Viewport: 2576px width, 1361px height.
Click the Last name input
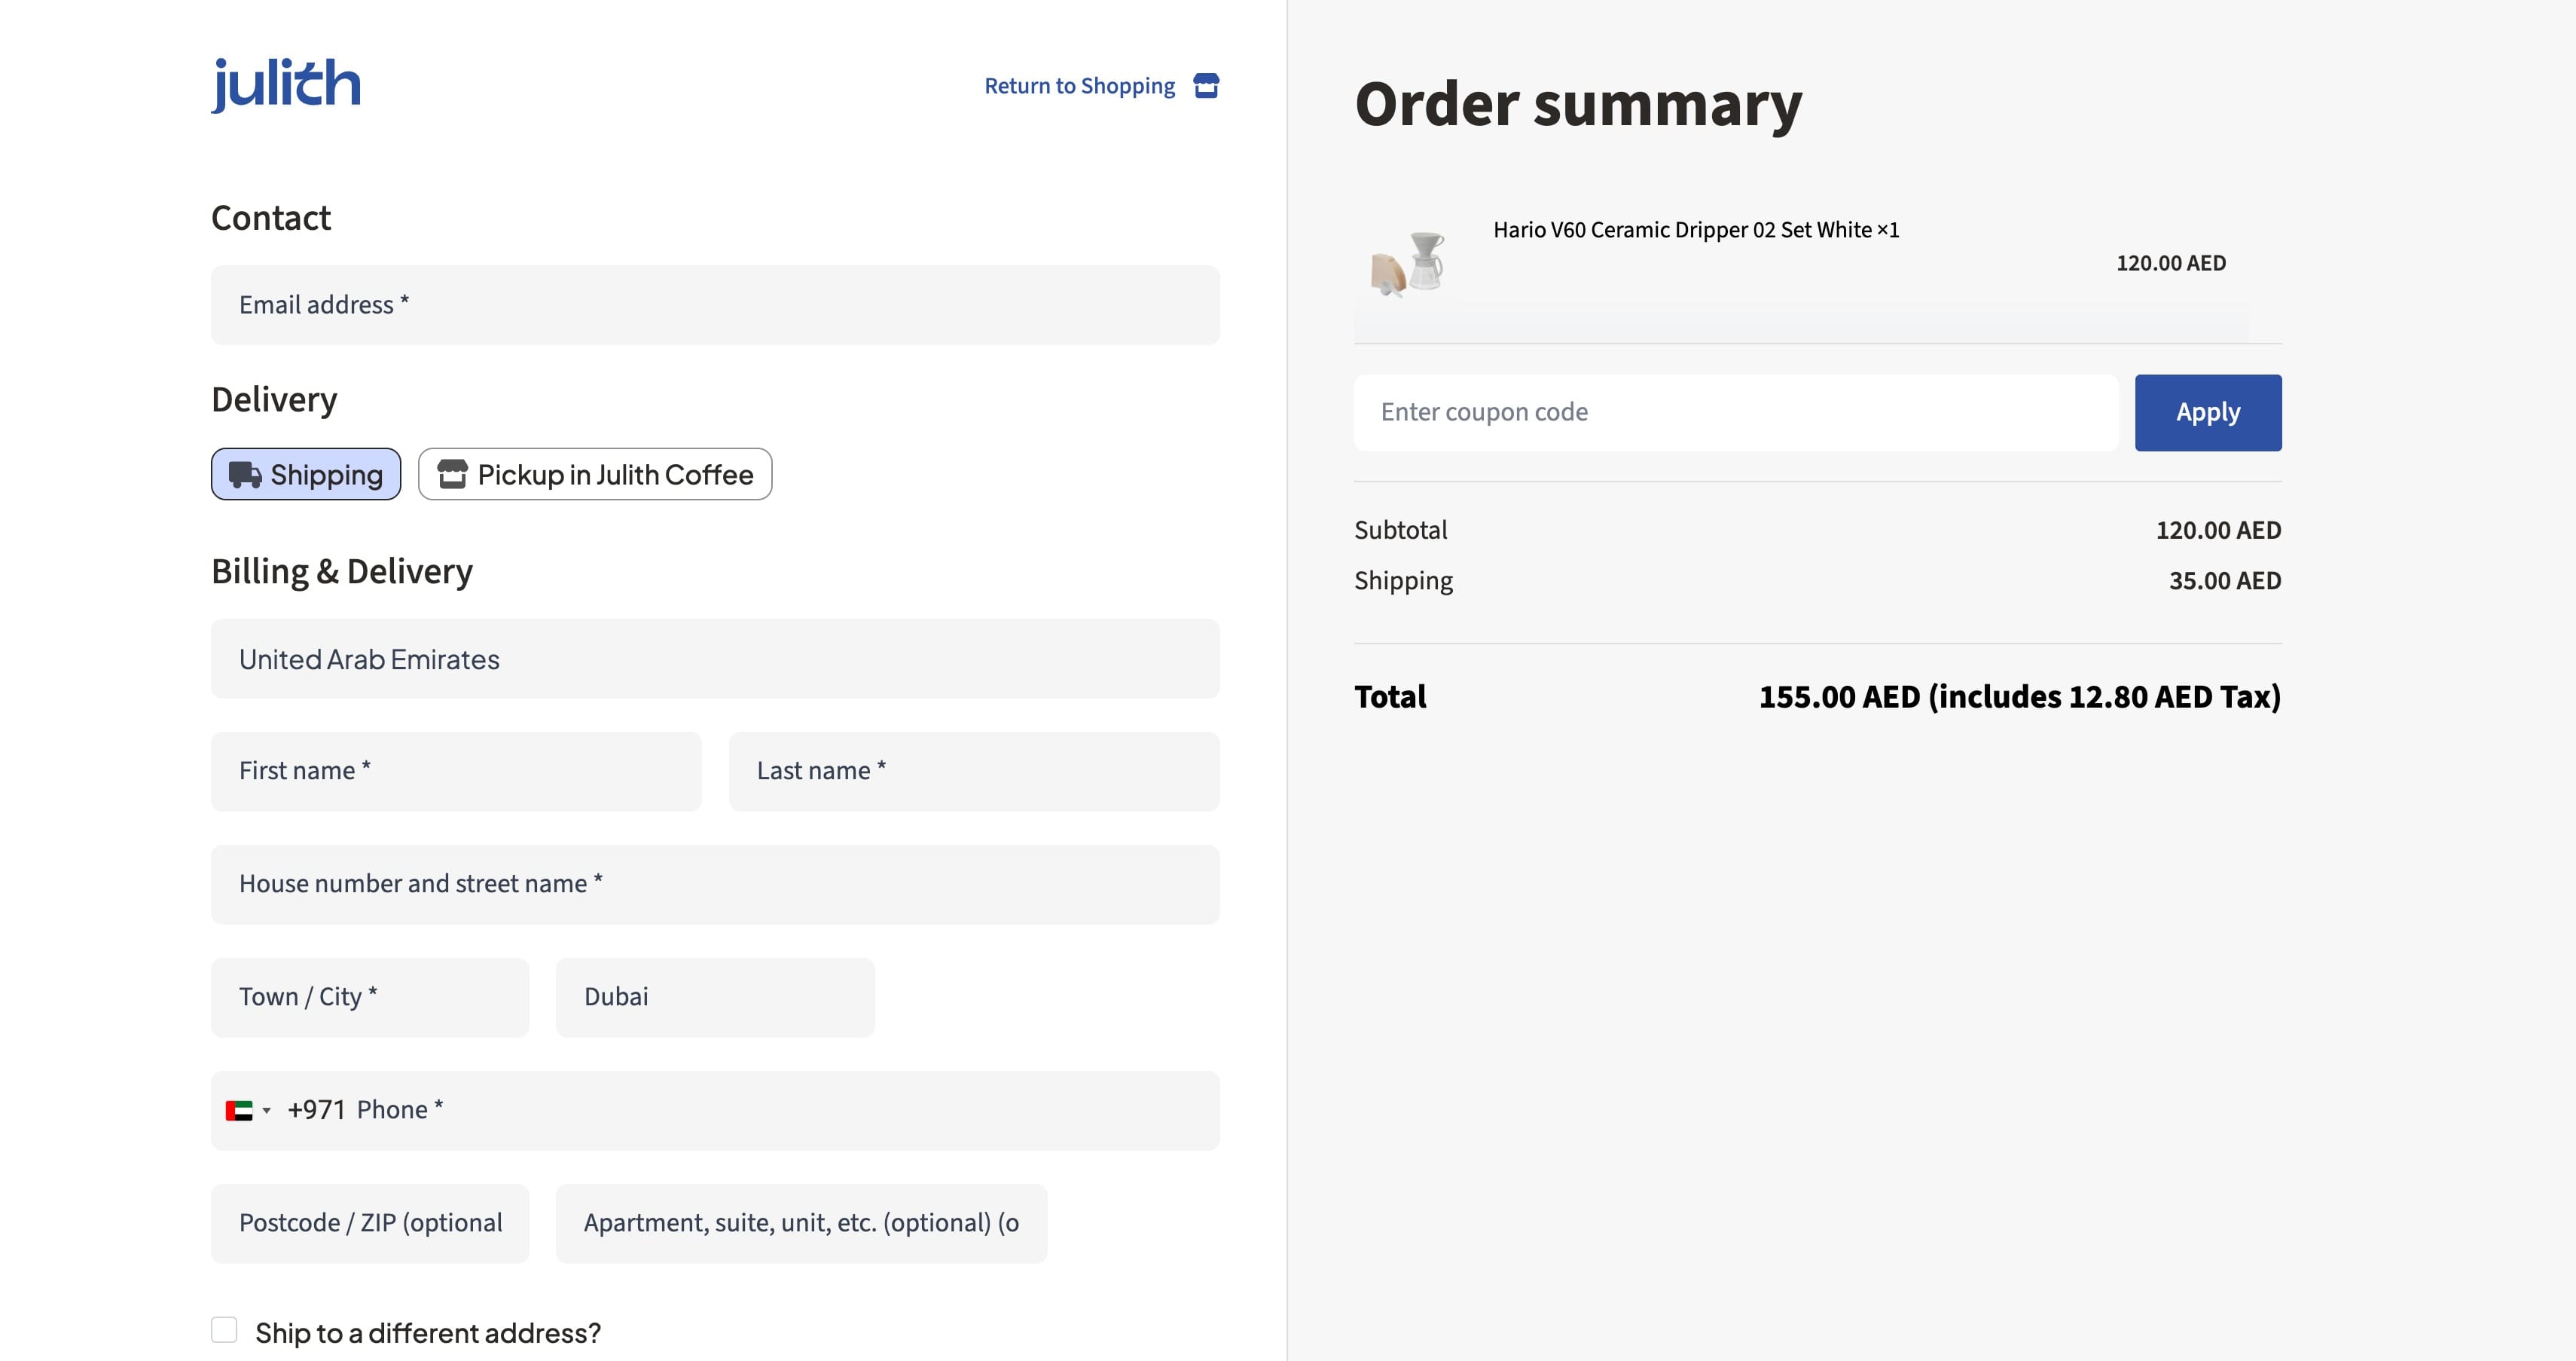pos(973,772)
